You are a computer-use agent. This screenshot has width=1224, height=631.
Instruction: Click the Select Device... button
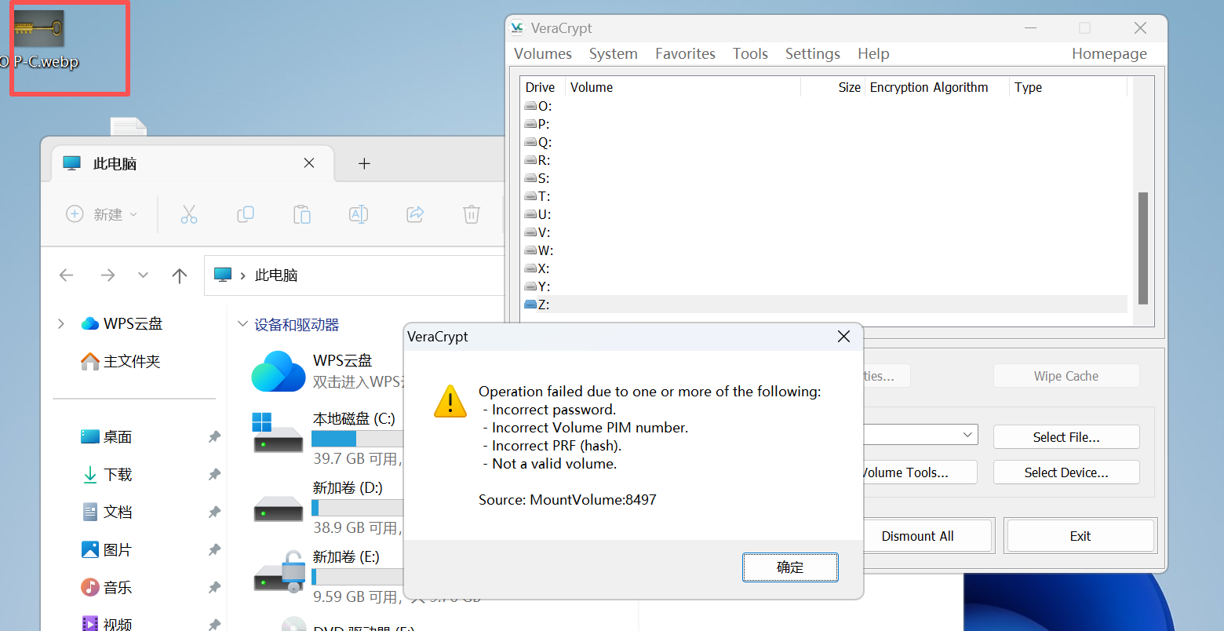tap(1066, 472)
